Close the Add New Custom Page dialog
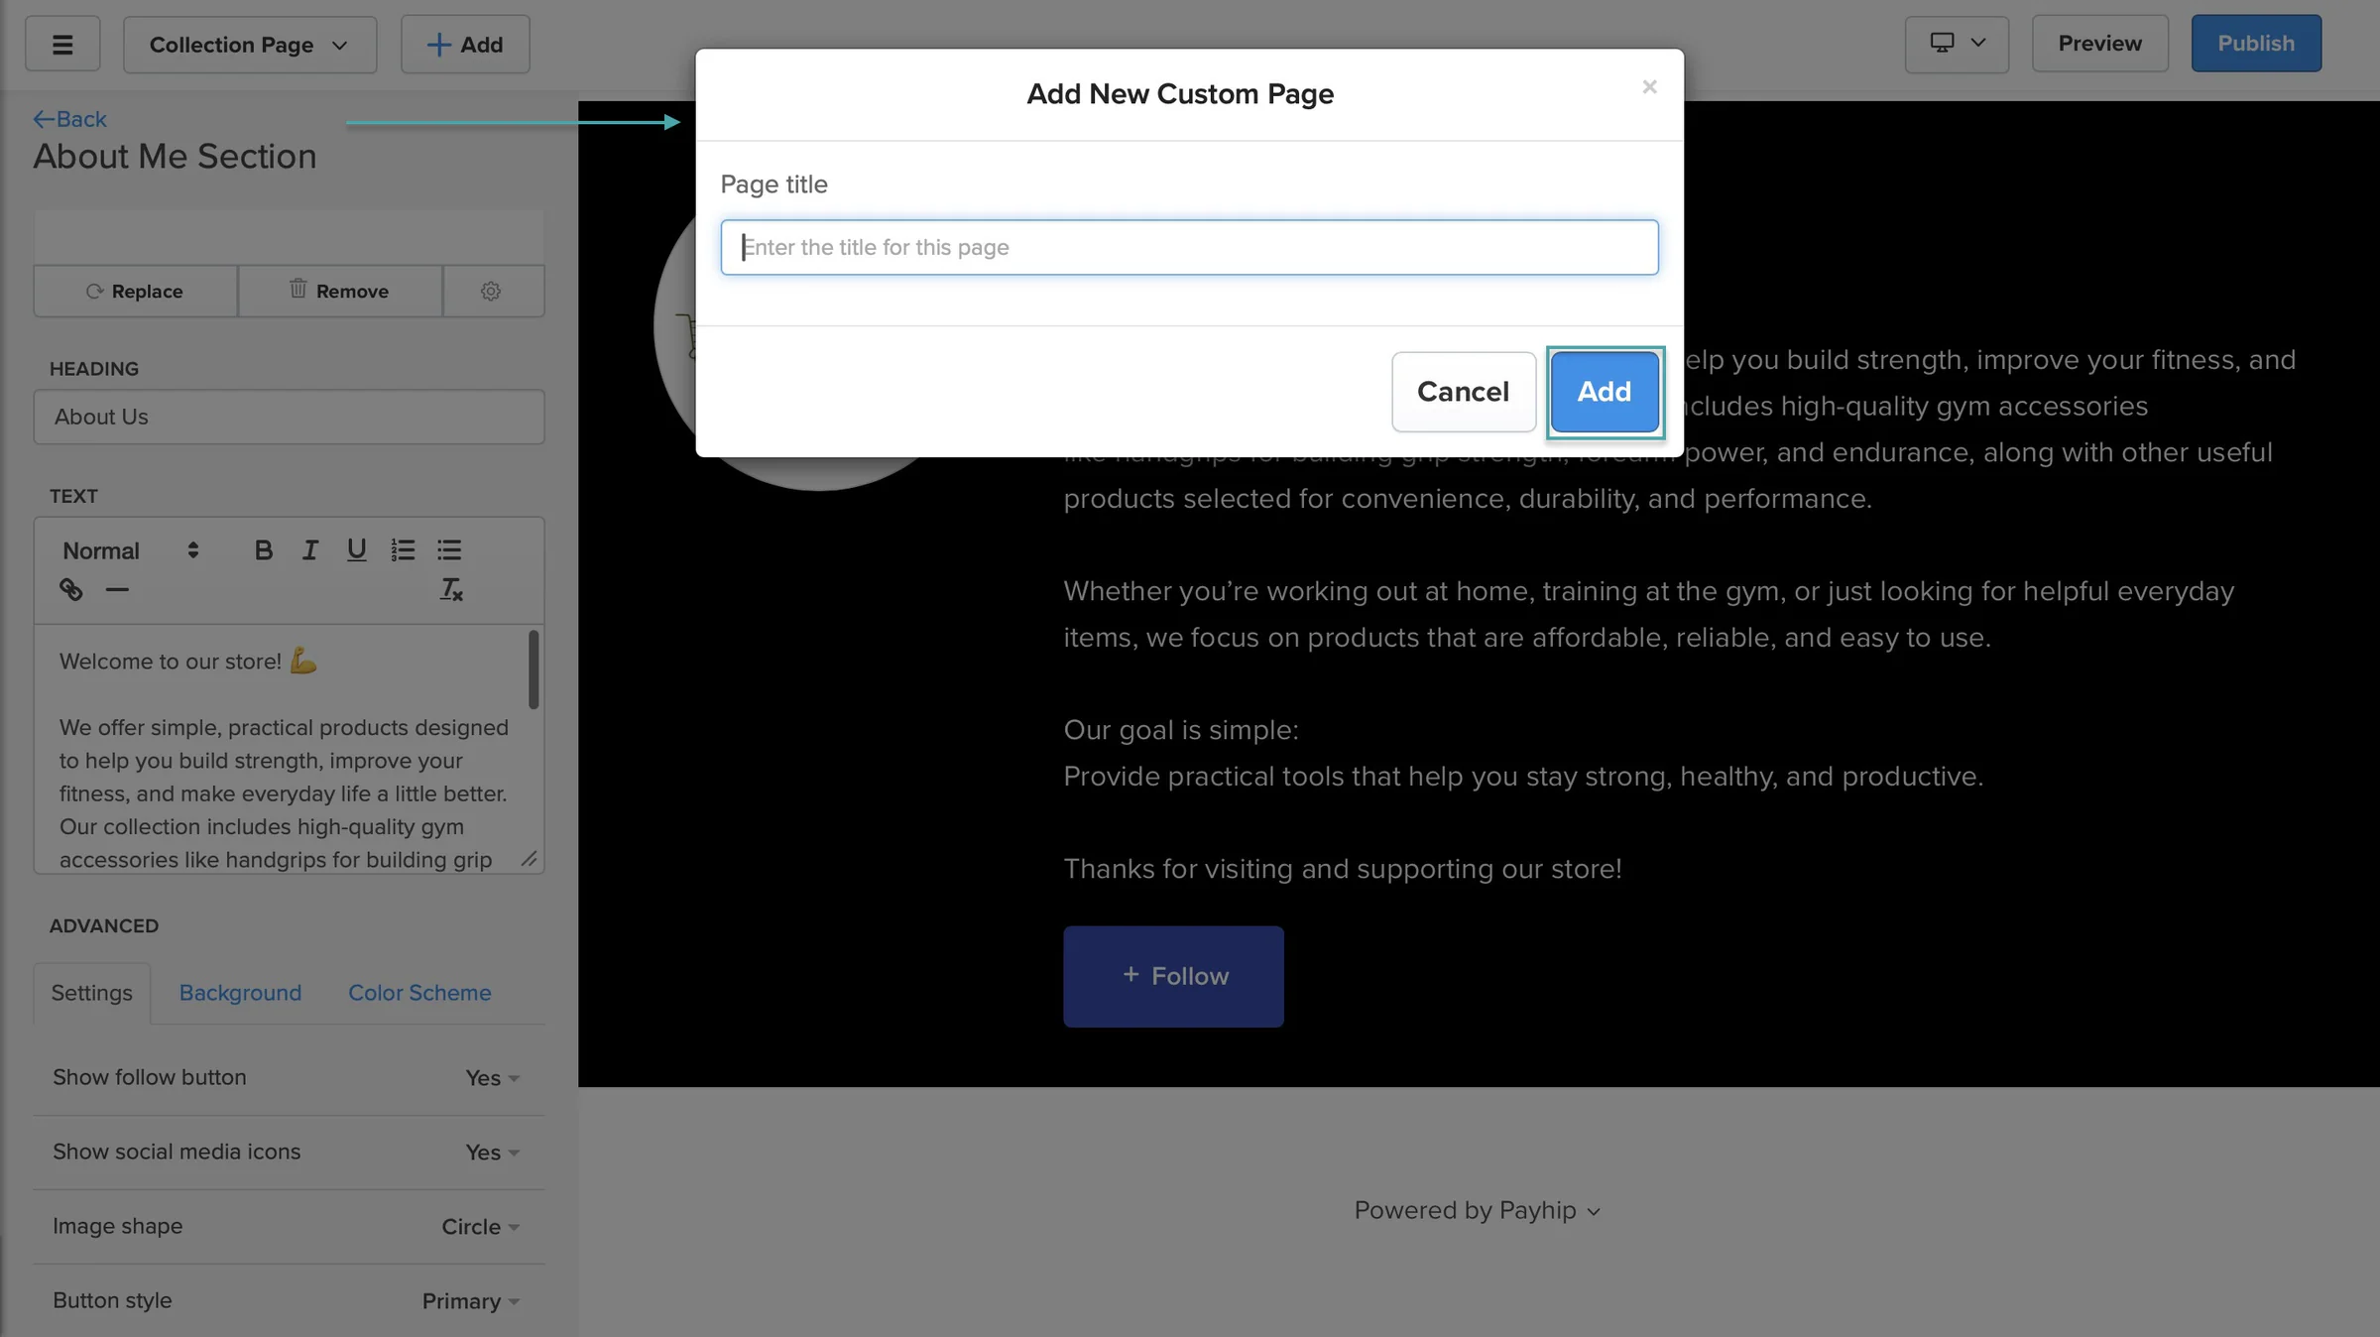Screen dimensions: 2380x1337 [x=1649, y=87]
